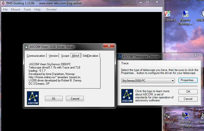The image size is (204, 131).
Task: Open the Trace menu in Telescope Chooser
Action: [125, 63]
